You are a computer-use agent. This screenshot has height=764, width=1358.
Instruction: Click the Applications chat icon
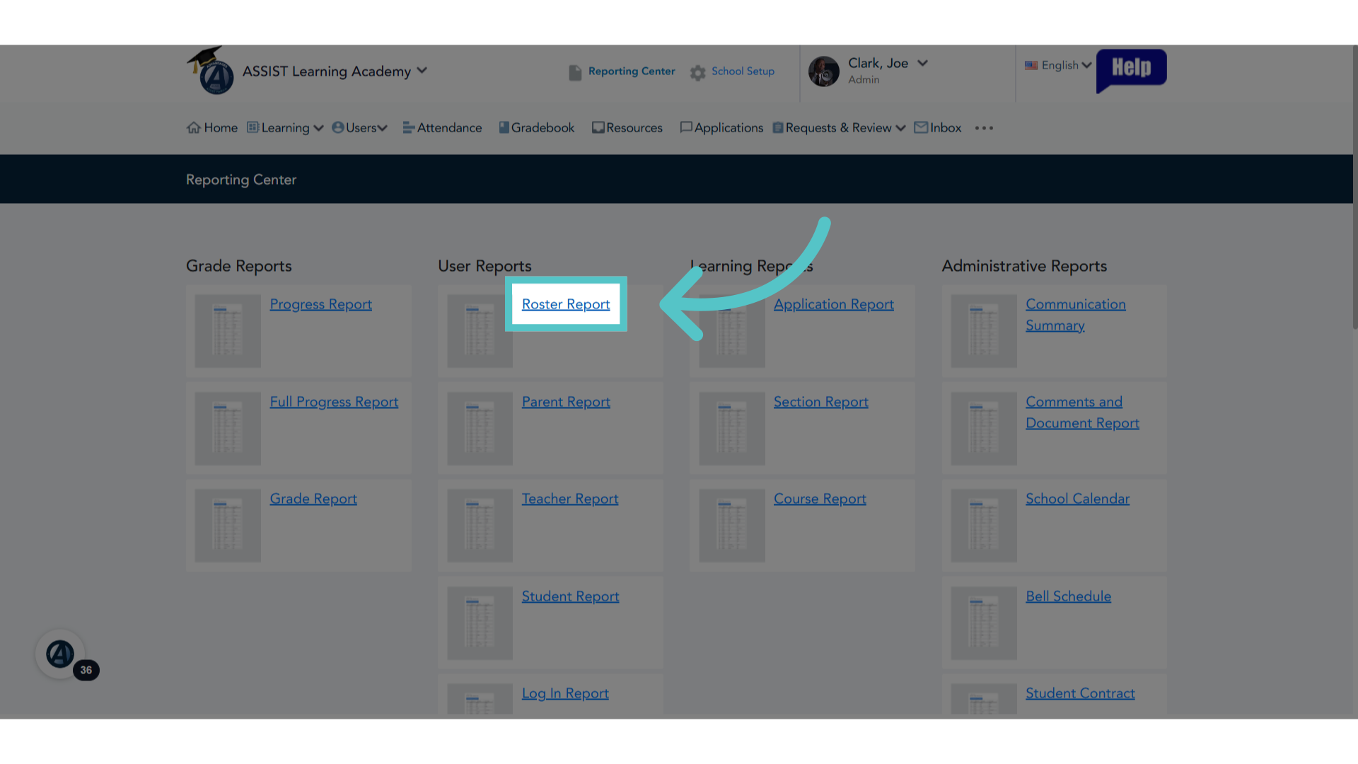point(686,127)
